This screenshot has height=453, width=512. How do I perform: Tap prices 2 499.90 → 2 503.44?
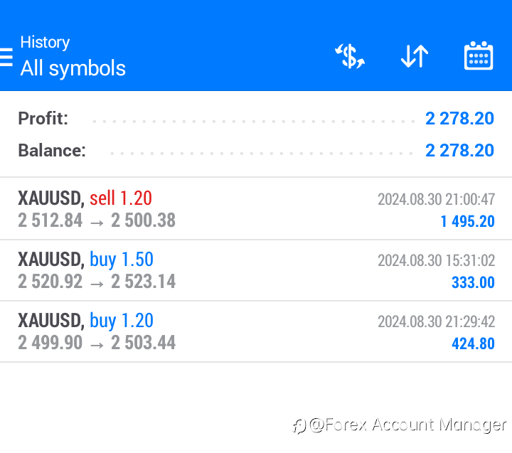(x=97, y=343)
